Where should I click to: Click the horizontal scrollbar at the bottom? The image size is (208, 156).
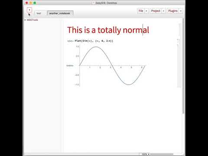click(x=162, y=154)
